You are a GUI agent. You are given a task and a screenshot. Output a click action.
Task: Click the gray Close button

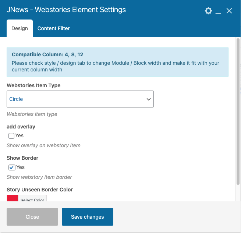32,217
